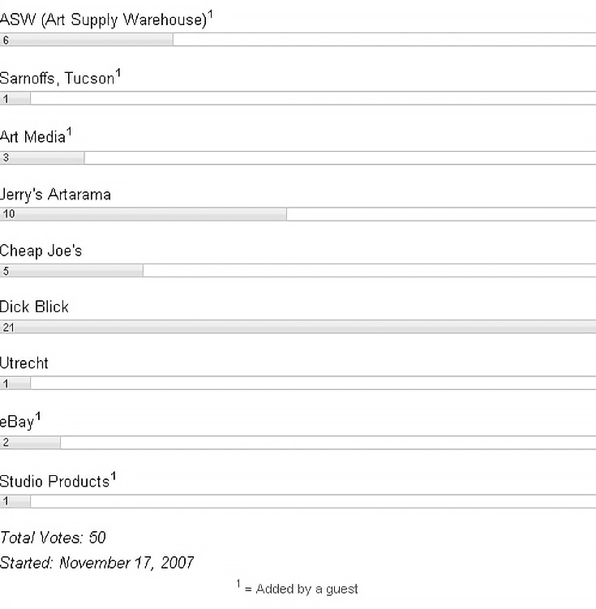Click the Utrecht vote bar
Viewport: 596px width, 609px height.
pos(15,384)
